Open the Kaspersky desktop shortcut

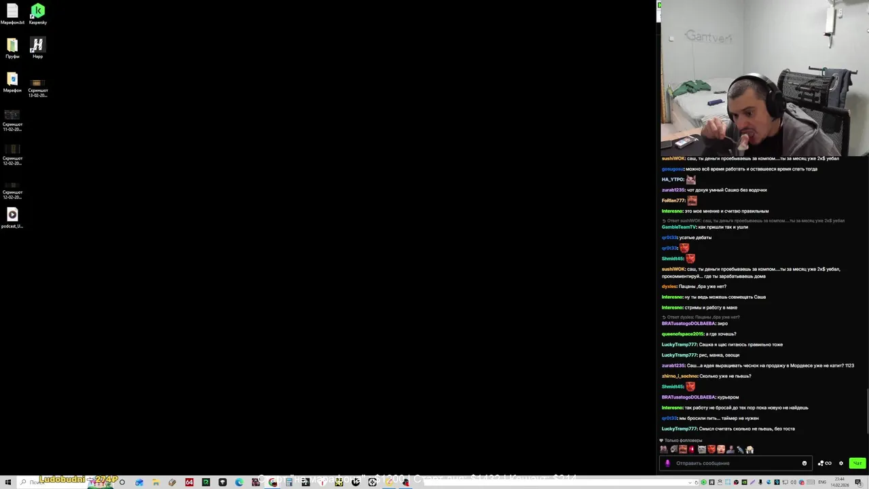coord(37,14)
